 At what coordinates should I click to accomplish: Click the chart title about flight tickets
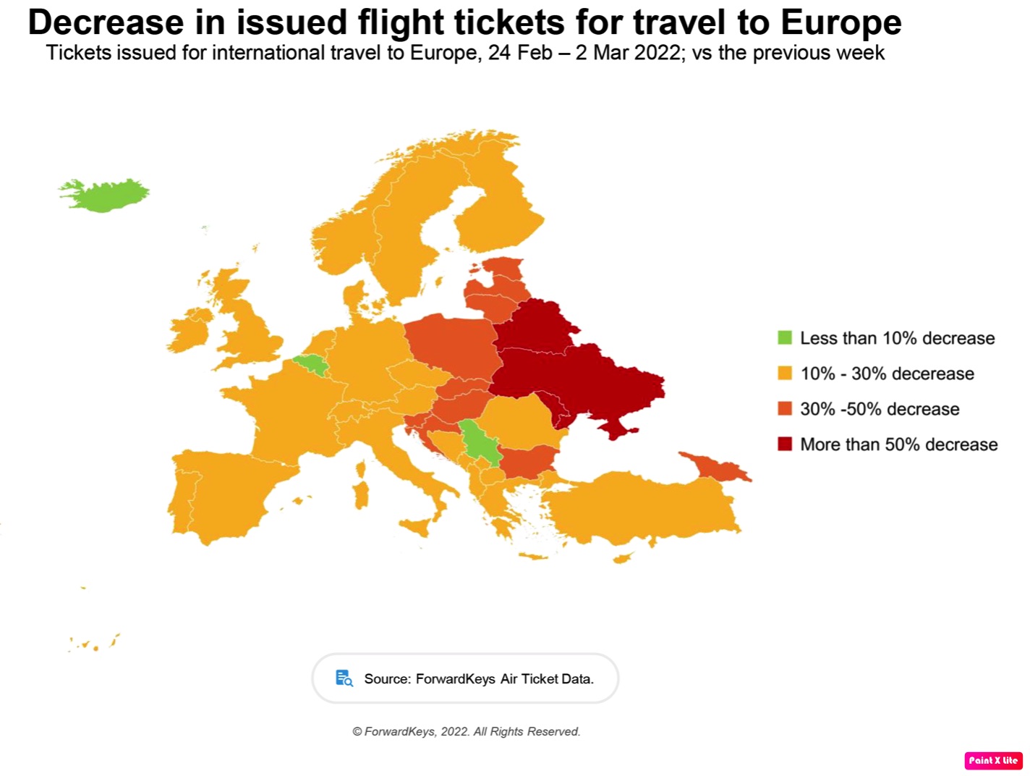(464, 22)
